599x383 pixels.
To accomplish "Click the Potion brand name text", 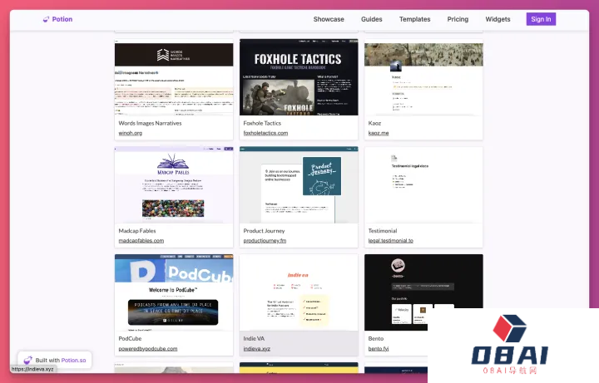I will click(62, 19).
